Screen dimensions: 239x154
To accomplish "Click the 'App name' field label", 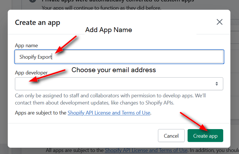I will coord(26,46).
